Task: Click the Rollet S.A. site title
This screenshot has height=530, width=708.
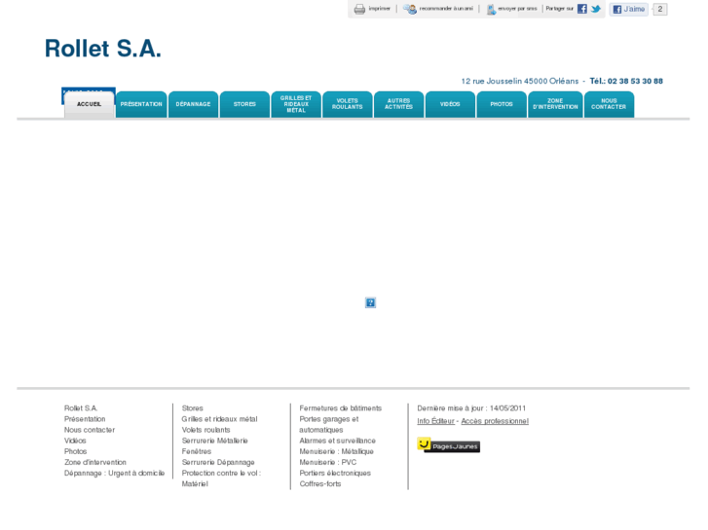Action: 103,49
